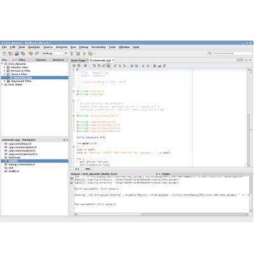This screenshot has height=254, width=254.
Task: Click the Build Main Project hammer icon
Action: tap(72, 53)
